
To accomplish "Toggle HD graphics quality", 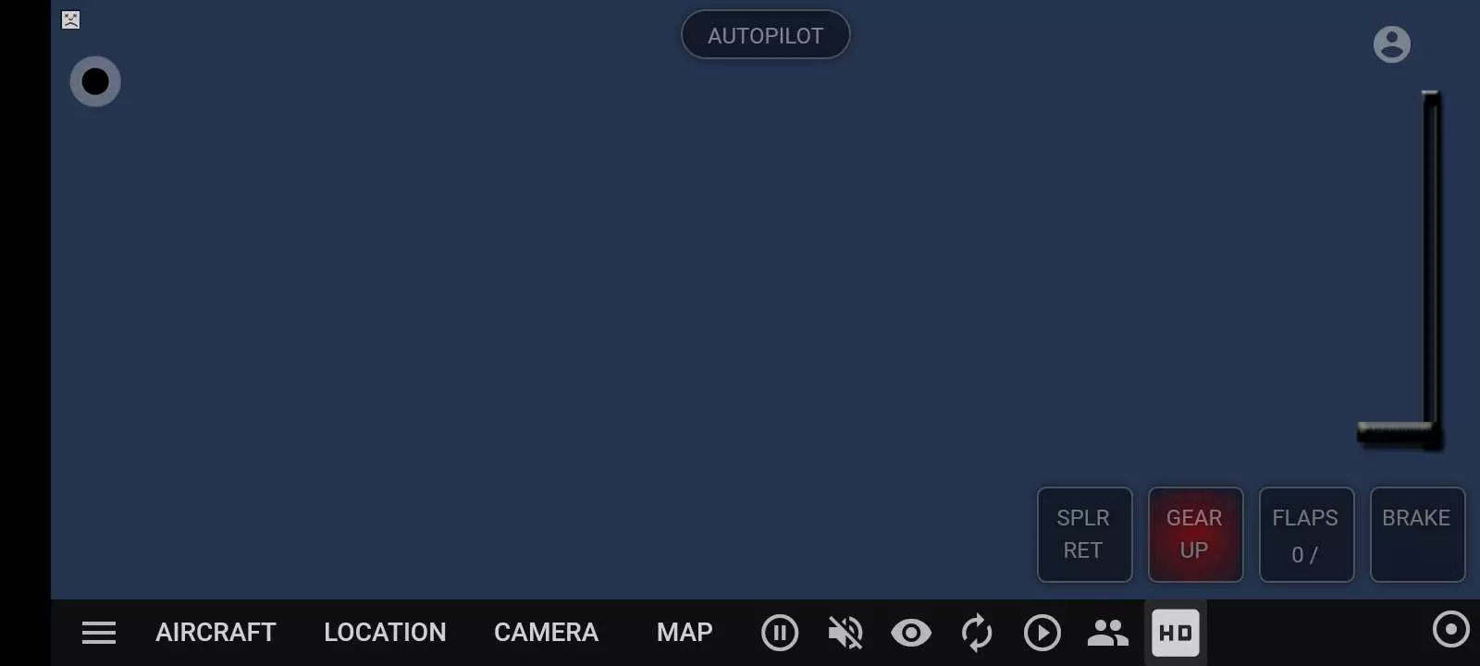I will (1176, 633).
